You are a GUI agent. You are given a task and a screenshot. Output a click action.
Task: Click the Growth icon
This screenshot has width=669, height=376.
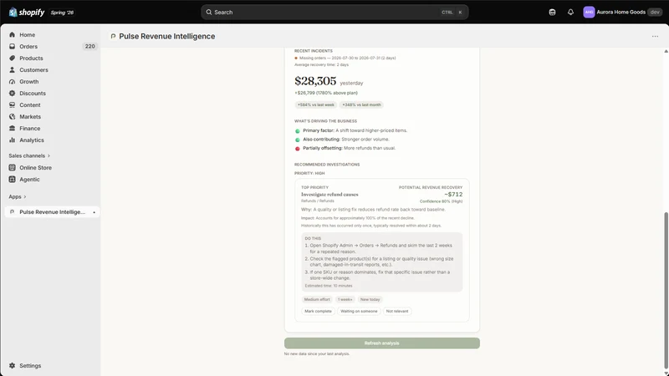(12, 81)
